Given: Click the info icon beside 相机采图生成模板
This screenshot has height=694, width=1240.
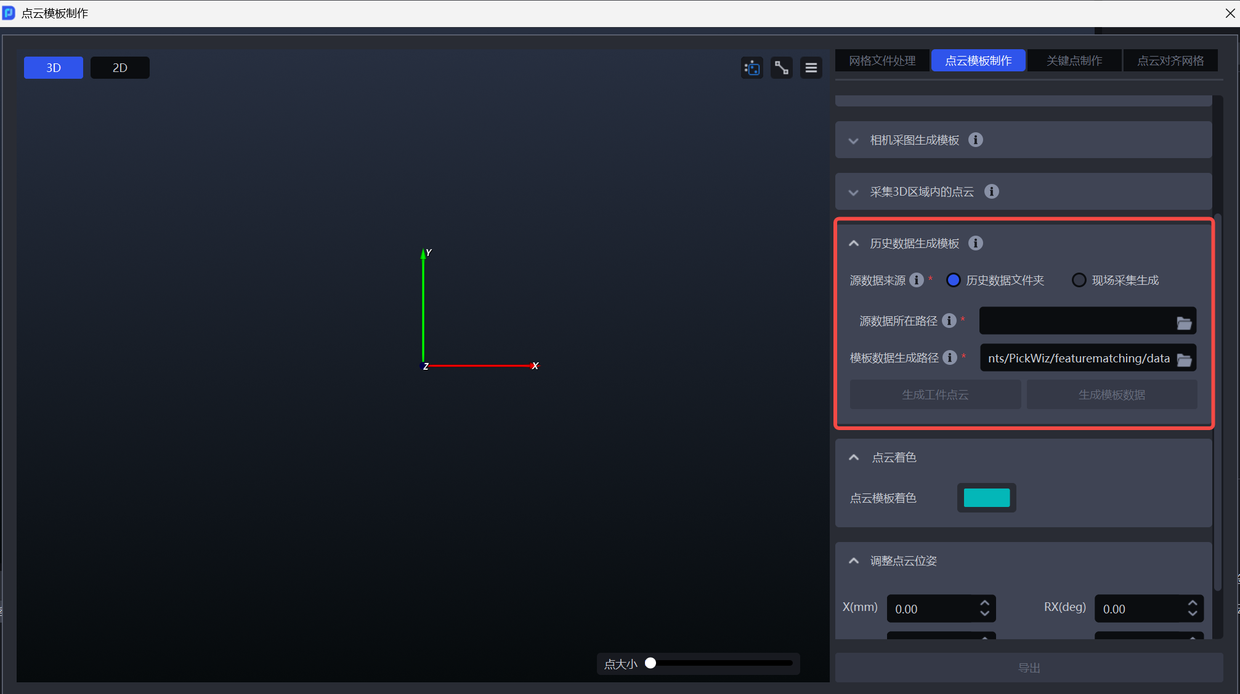Looking at the screenshot, I should (x=975, y=140).
